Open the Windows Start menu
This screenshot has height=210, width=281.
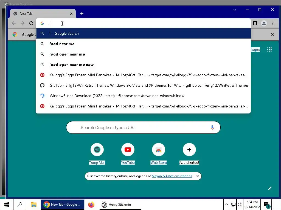(7, 205)
